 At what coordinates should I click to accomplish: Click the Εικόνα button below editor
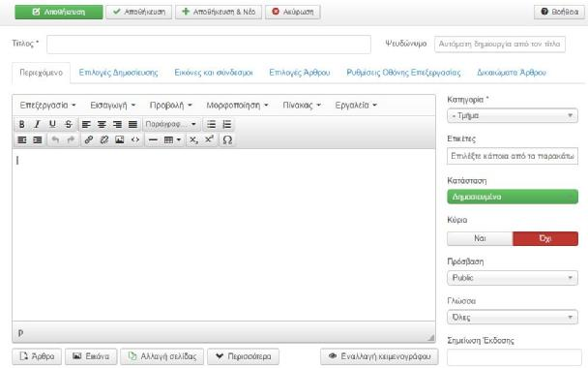(x=91, y=356)
